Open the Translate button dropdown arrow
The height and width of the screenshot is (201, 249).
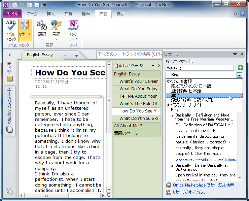click(x=42, y=39)
